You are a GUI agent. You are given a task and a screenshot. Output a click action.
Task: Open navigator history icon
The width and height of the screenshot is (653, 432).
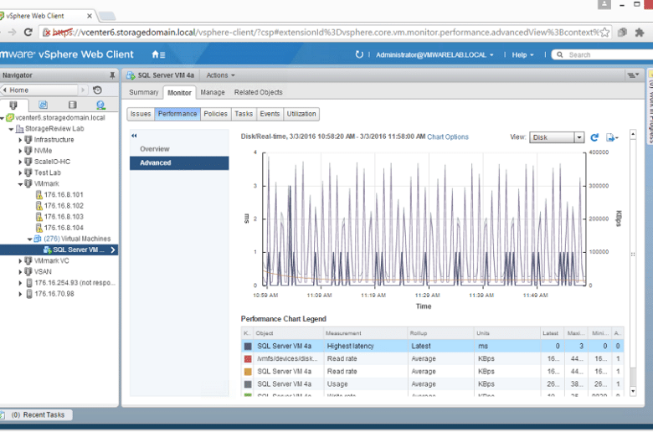pos(97,90)
